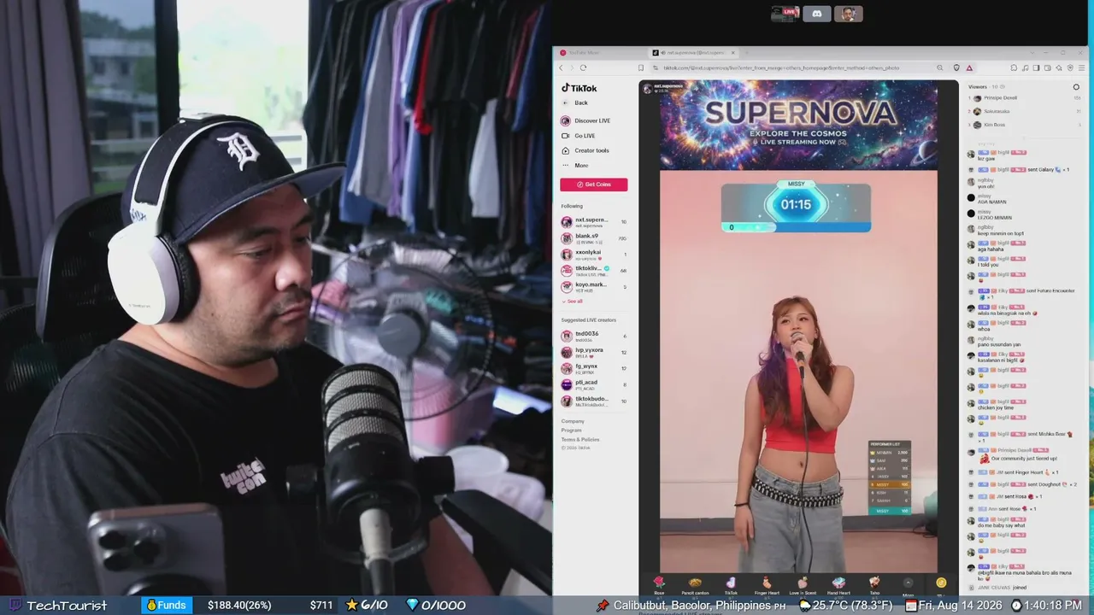This screenshot has width=1094, height=615.
Task: Click the 01:15 countdown timer
Action: (x=796, y=205)
